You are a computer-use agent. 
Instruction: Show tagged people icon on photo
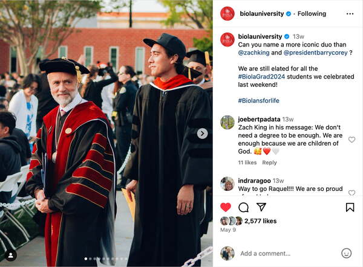(11, 255)
